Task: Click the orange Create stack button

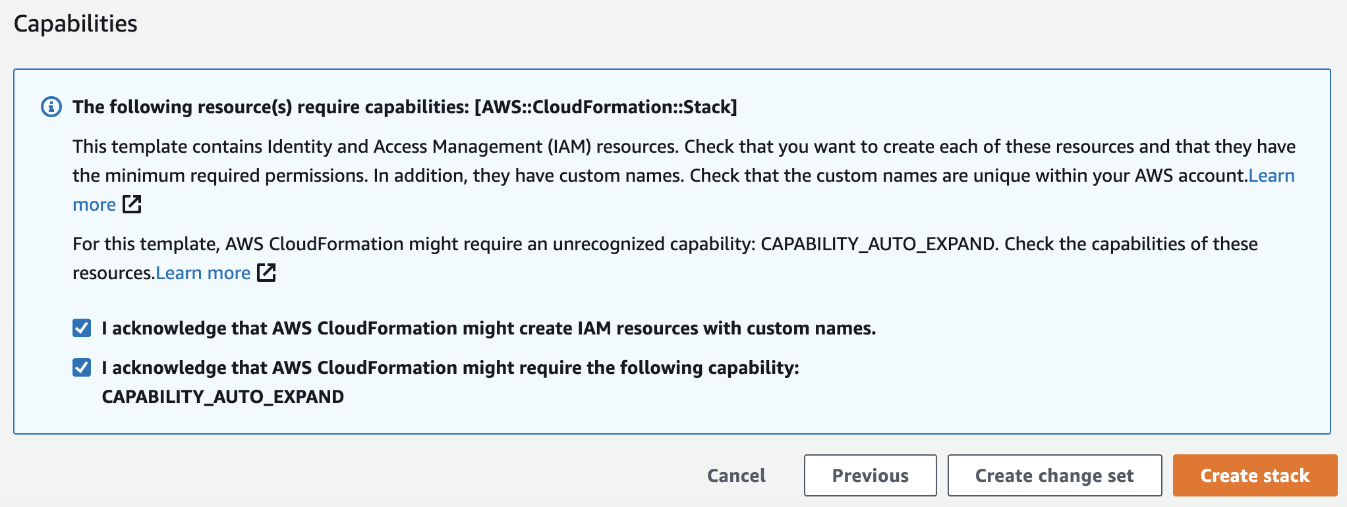Action: click(1255, 475)
